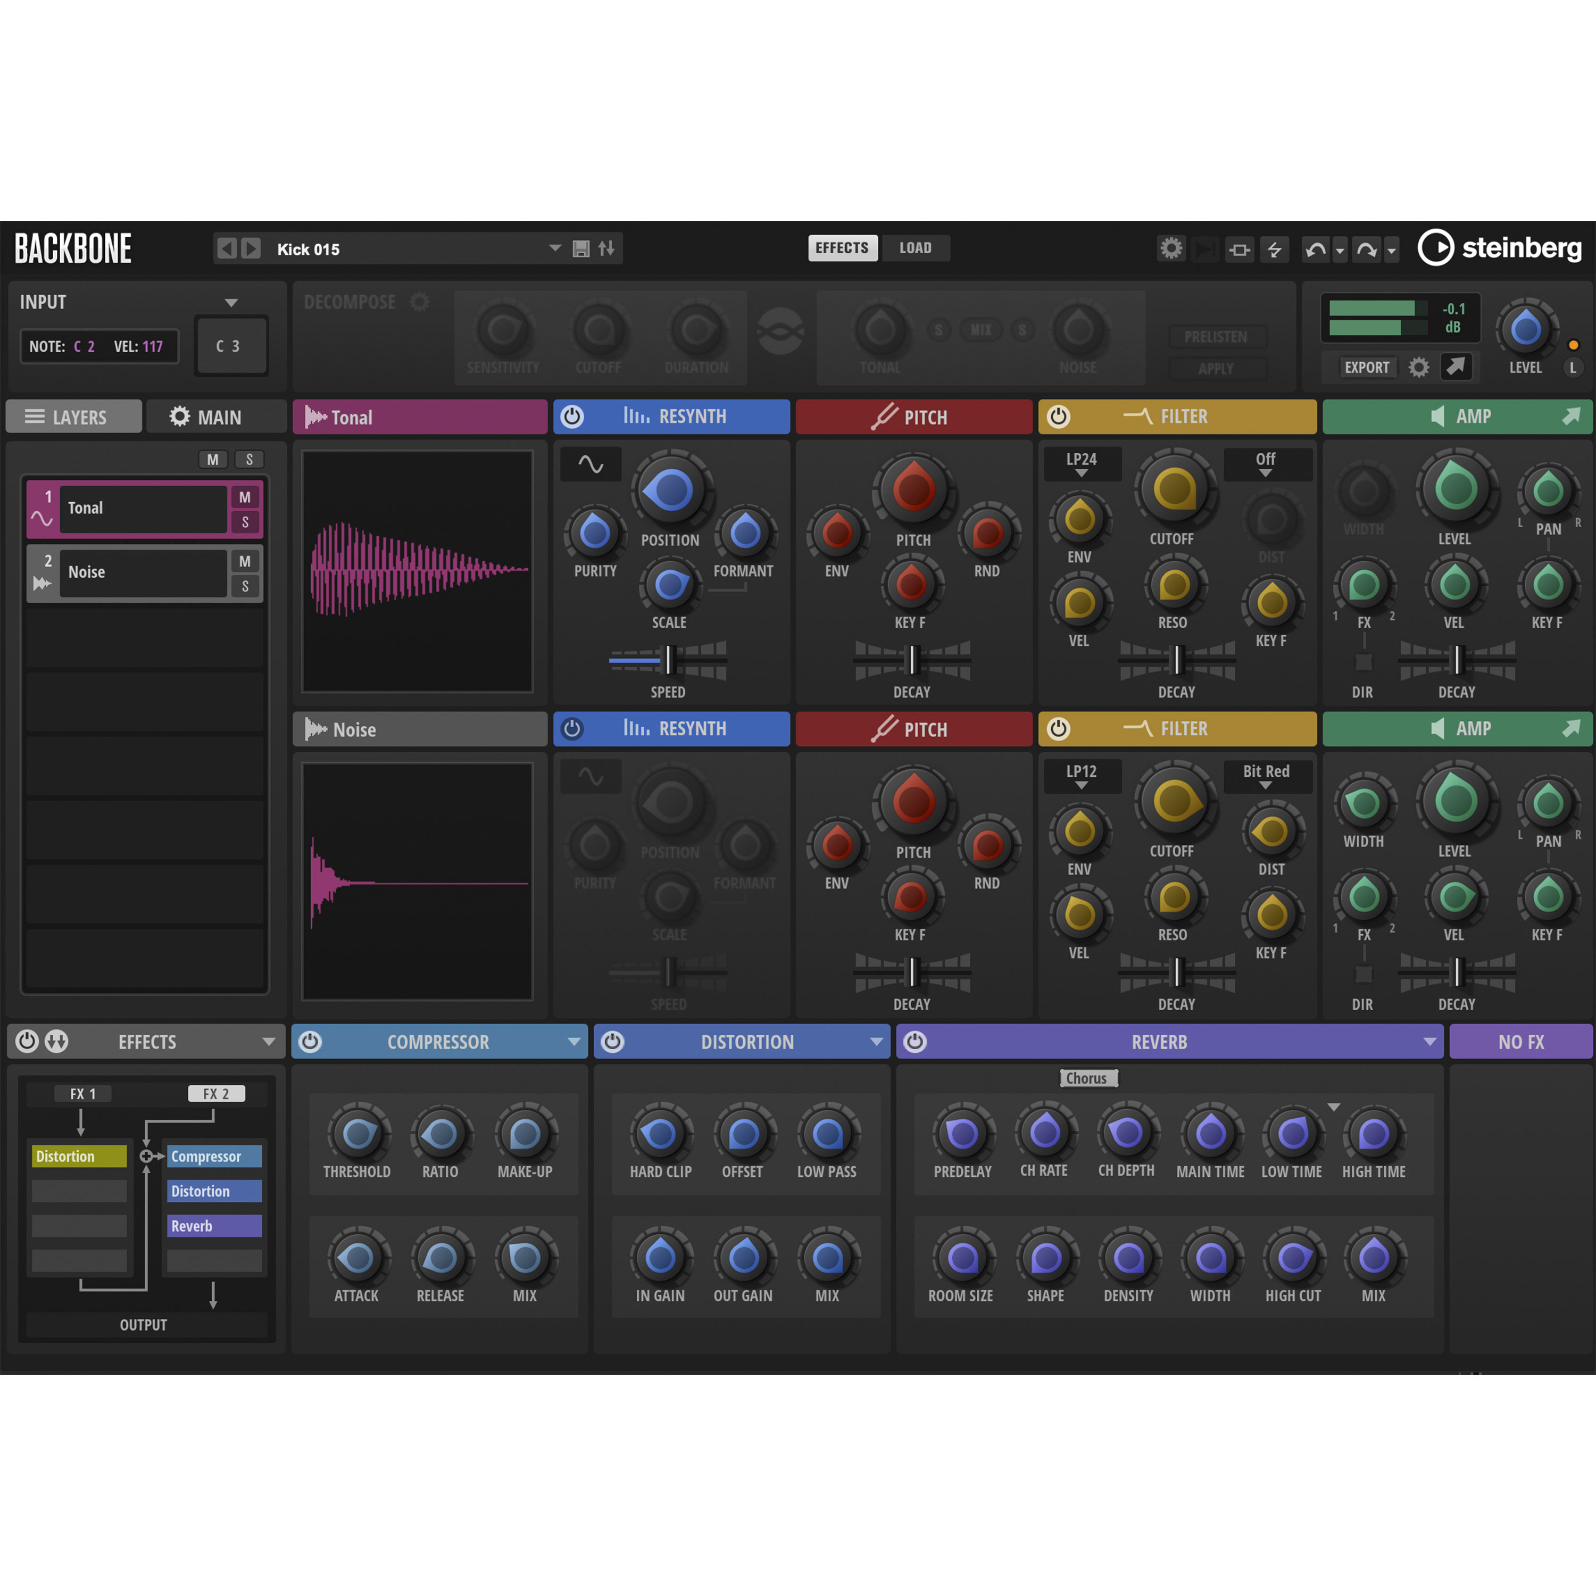Viewport: 1596px width, 1596px height.
Task: Redo the last action
Action: pyautogui.click(x=1367, y=248)
